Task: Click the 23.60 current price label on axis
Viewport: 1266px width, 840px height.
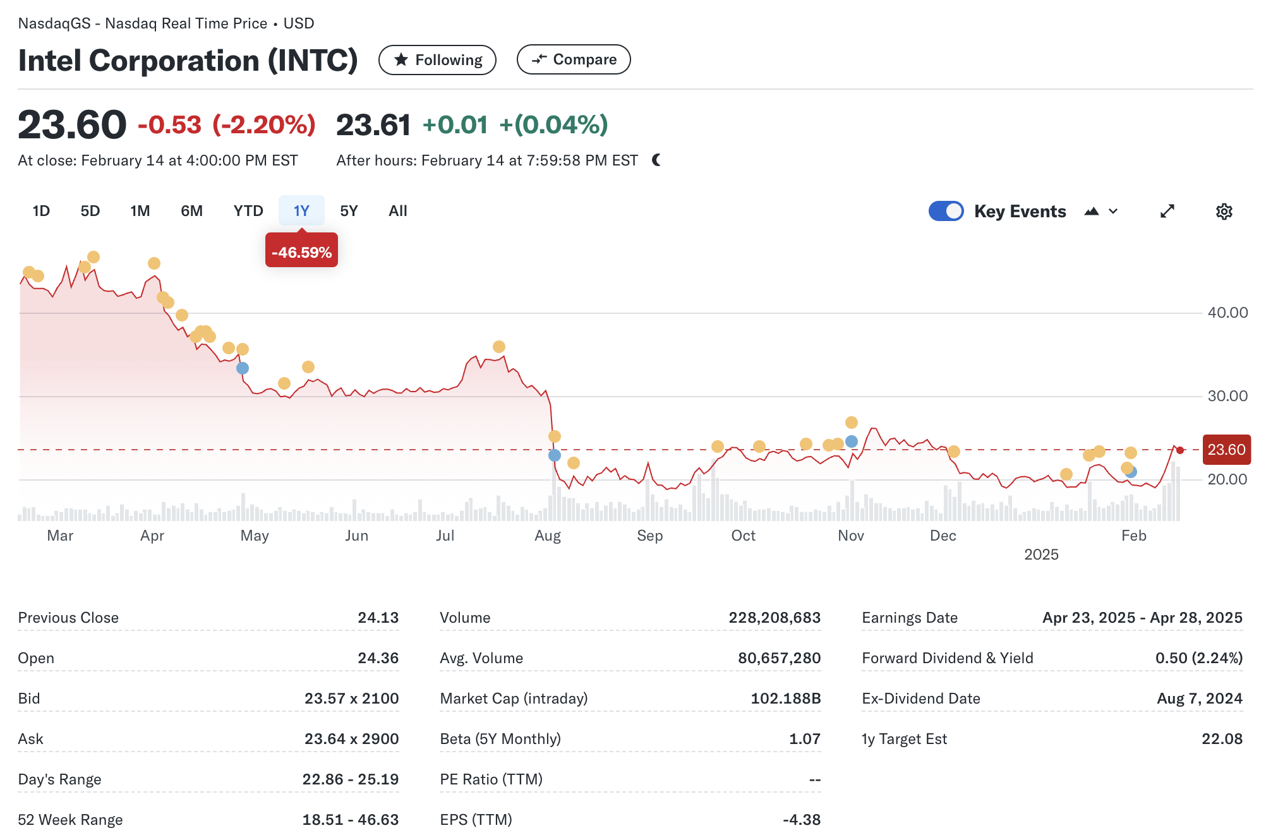Action: point(1226,450)
